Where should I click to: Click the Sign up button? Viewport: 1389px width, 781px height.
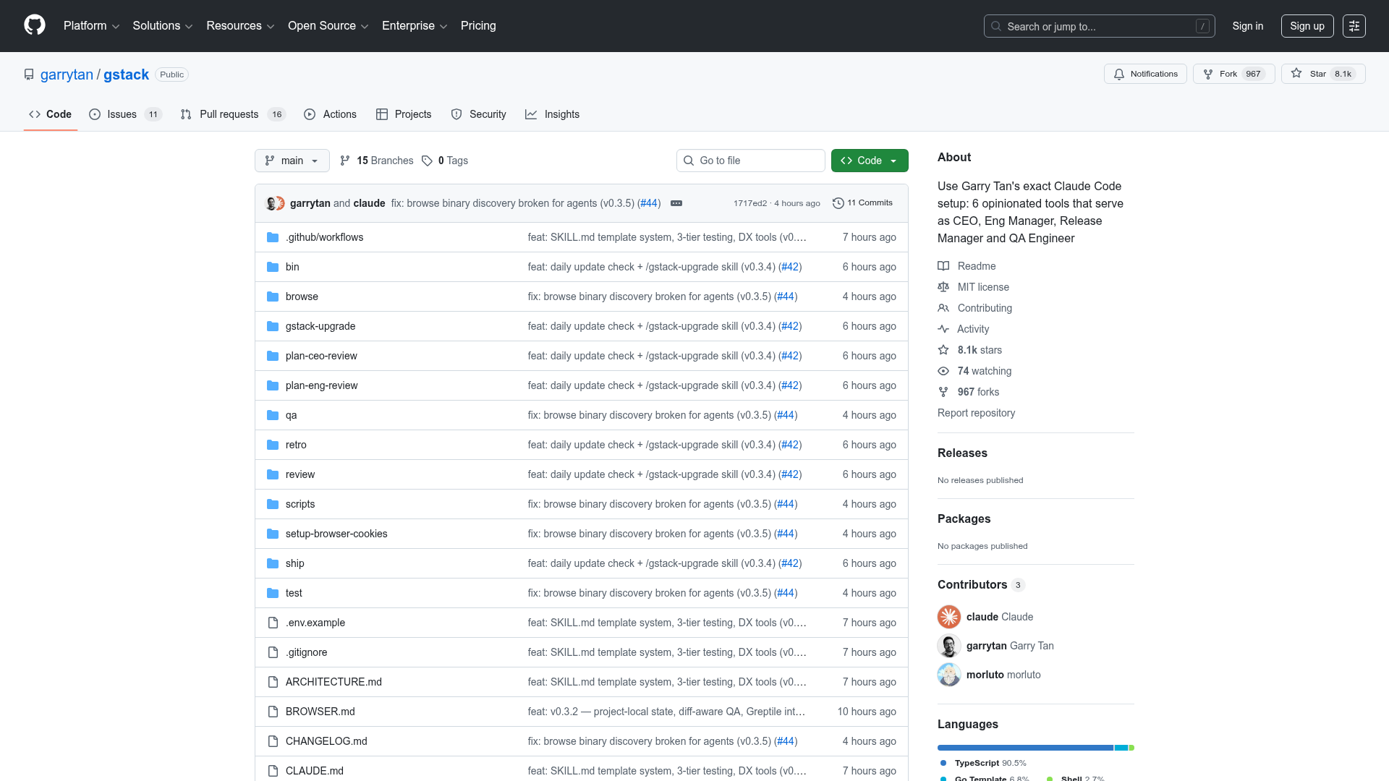coord(1307,25)
